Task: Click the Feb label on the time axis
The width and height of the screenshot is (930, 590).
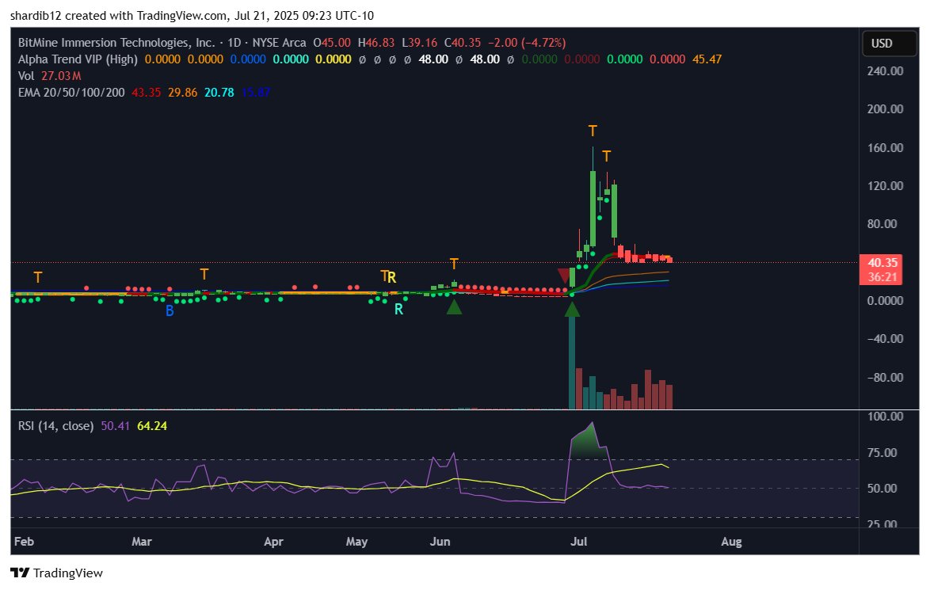Action: pyautogui.click(x=24, y=542)
